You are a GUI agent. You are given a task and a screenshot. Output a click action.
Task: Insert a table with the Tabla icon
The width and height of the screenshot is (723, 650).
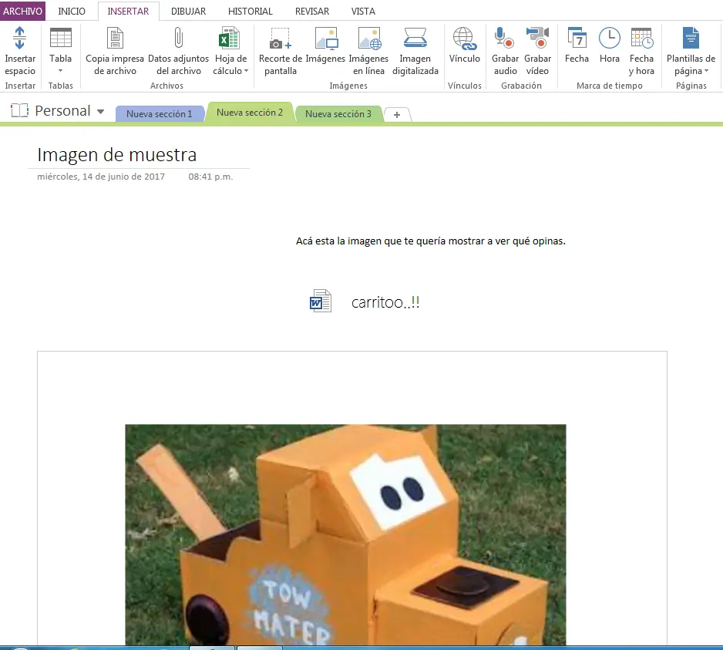(x=60, y=38)
